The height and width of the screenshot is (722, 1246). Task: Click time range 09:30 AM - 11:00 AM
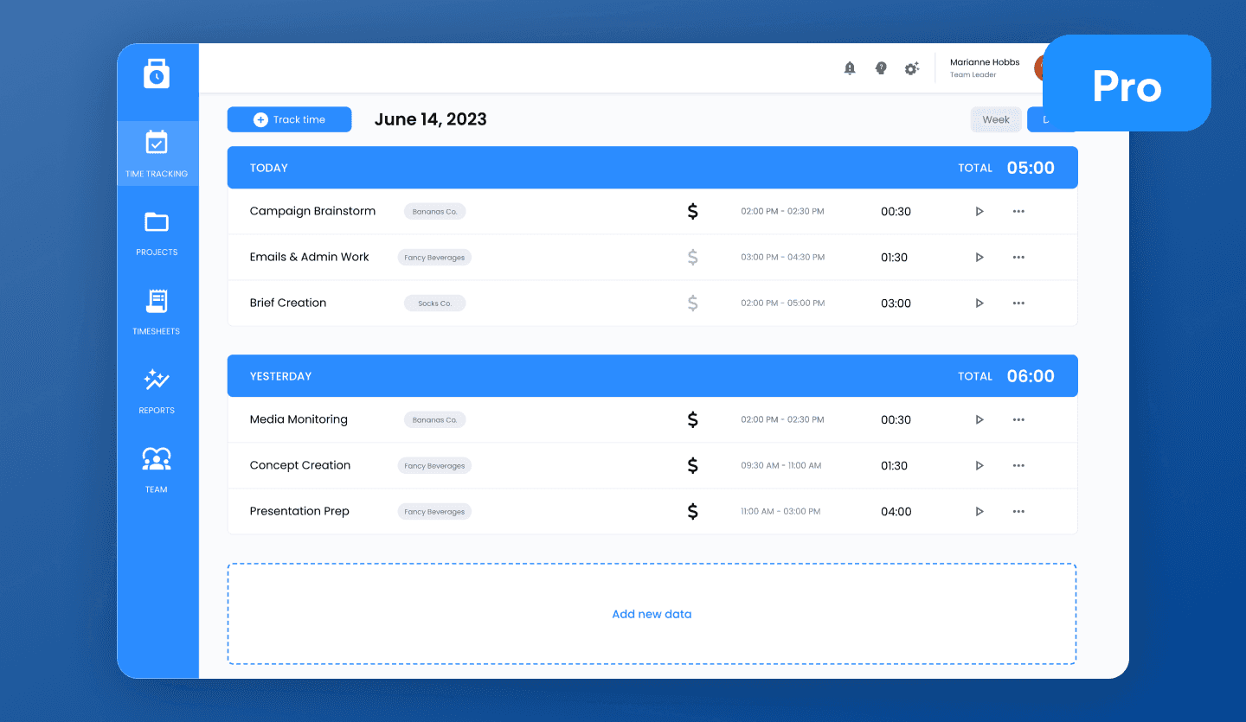click(780, 465)
